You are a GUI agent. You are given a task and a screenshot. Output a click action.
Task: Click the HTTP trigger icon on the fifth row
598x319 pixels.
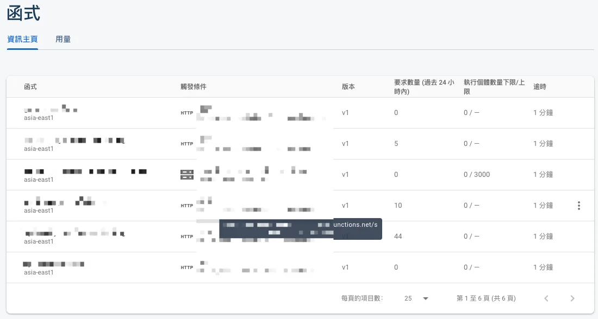click(186, 237)
